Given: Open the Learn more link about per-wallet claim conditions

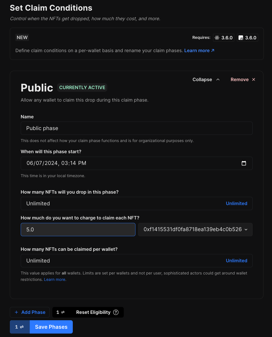Looking at the screenshot, I should pyautogui.click(x=199, y=51).
